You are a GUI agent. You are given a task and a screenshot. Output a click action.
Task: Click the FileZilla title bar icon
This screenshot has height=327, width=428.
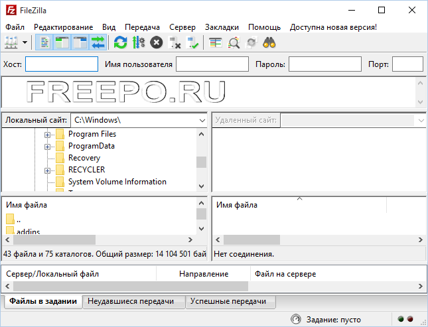click(11, 11)
